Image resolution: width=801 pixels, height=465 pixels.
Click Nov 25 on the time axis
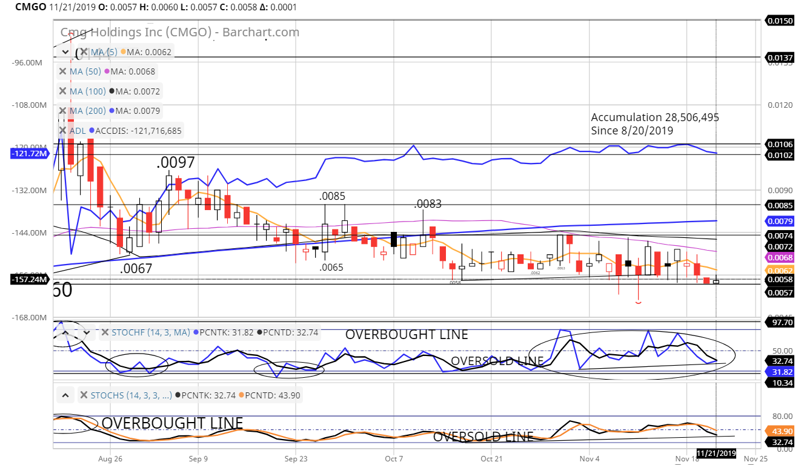click(x=756, y=459)
